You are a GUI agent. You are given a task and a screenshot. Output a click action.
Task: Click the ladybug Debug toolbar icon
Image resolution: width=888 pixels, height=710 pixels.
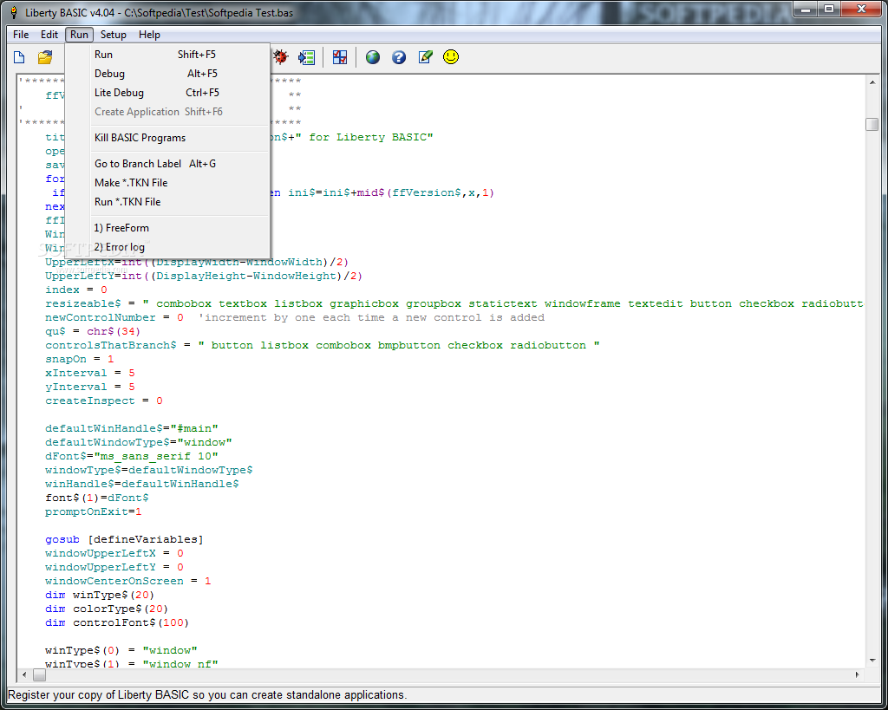tap(281, 56)
